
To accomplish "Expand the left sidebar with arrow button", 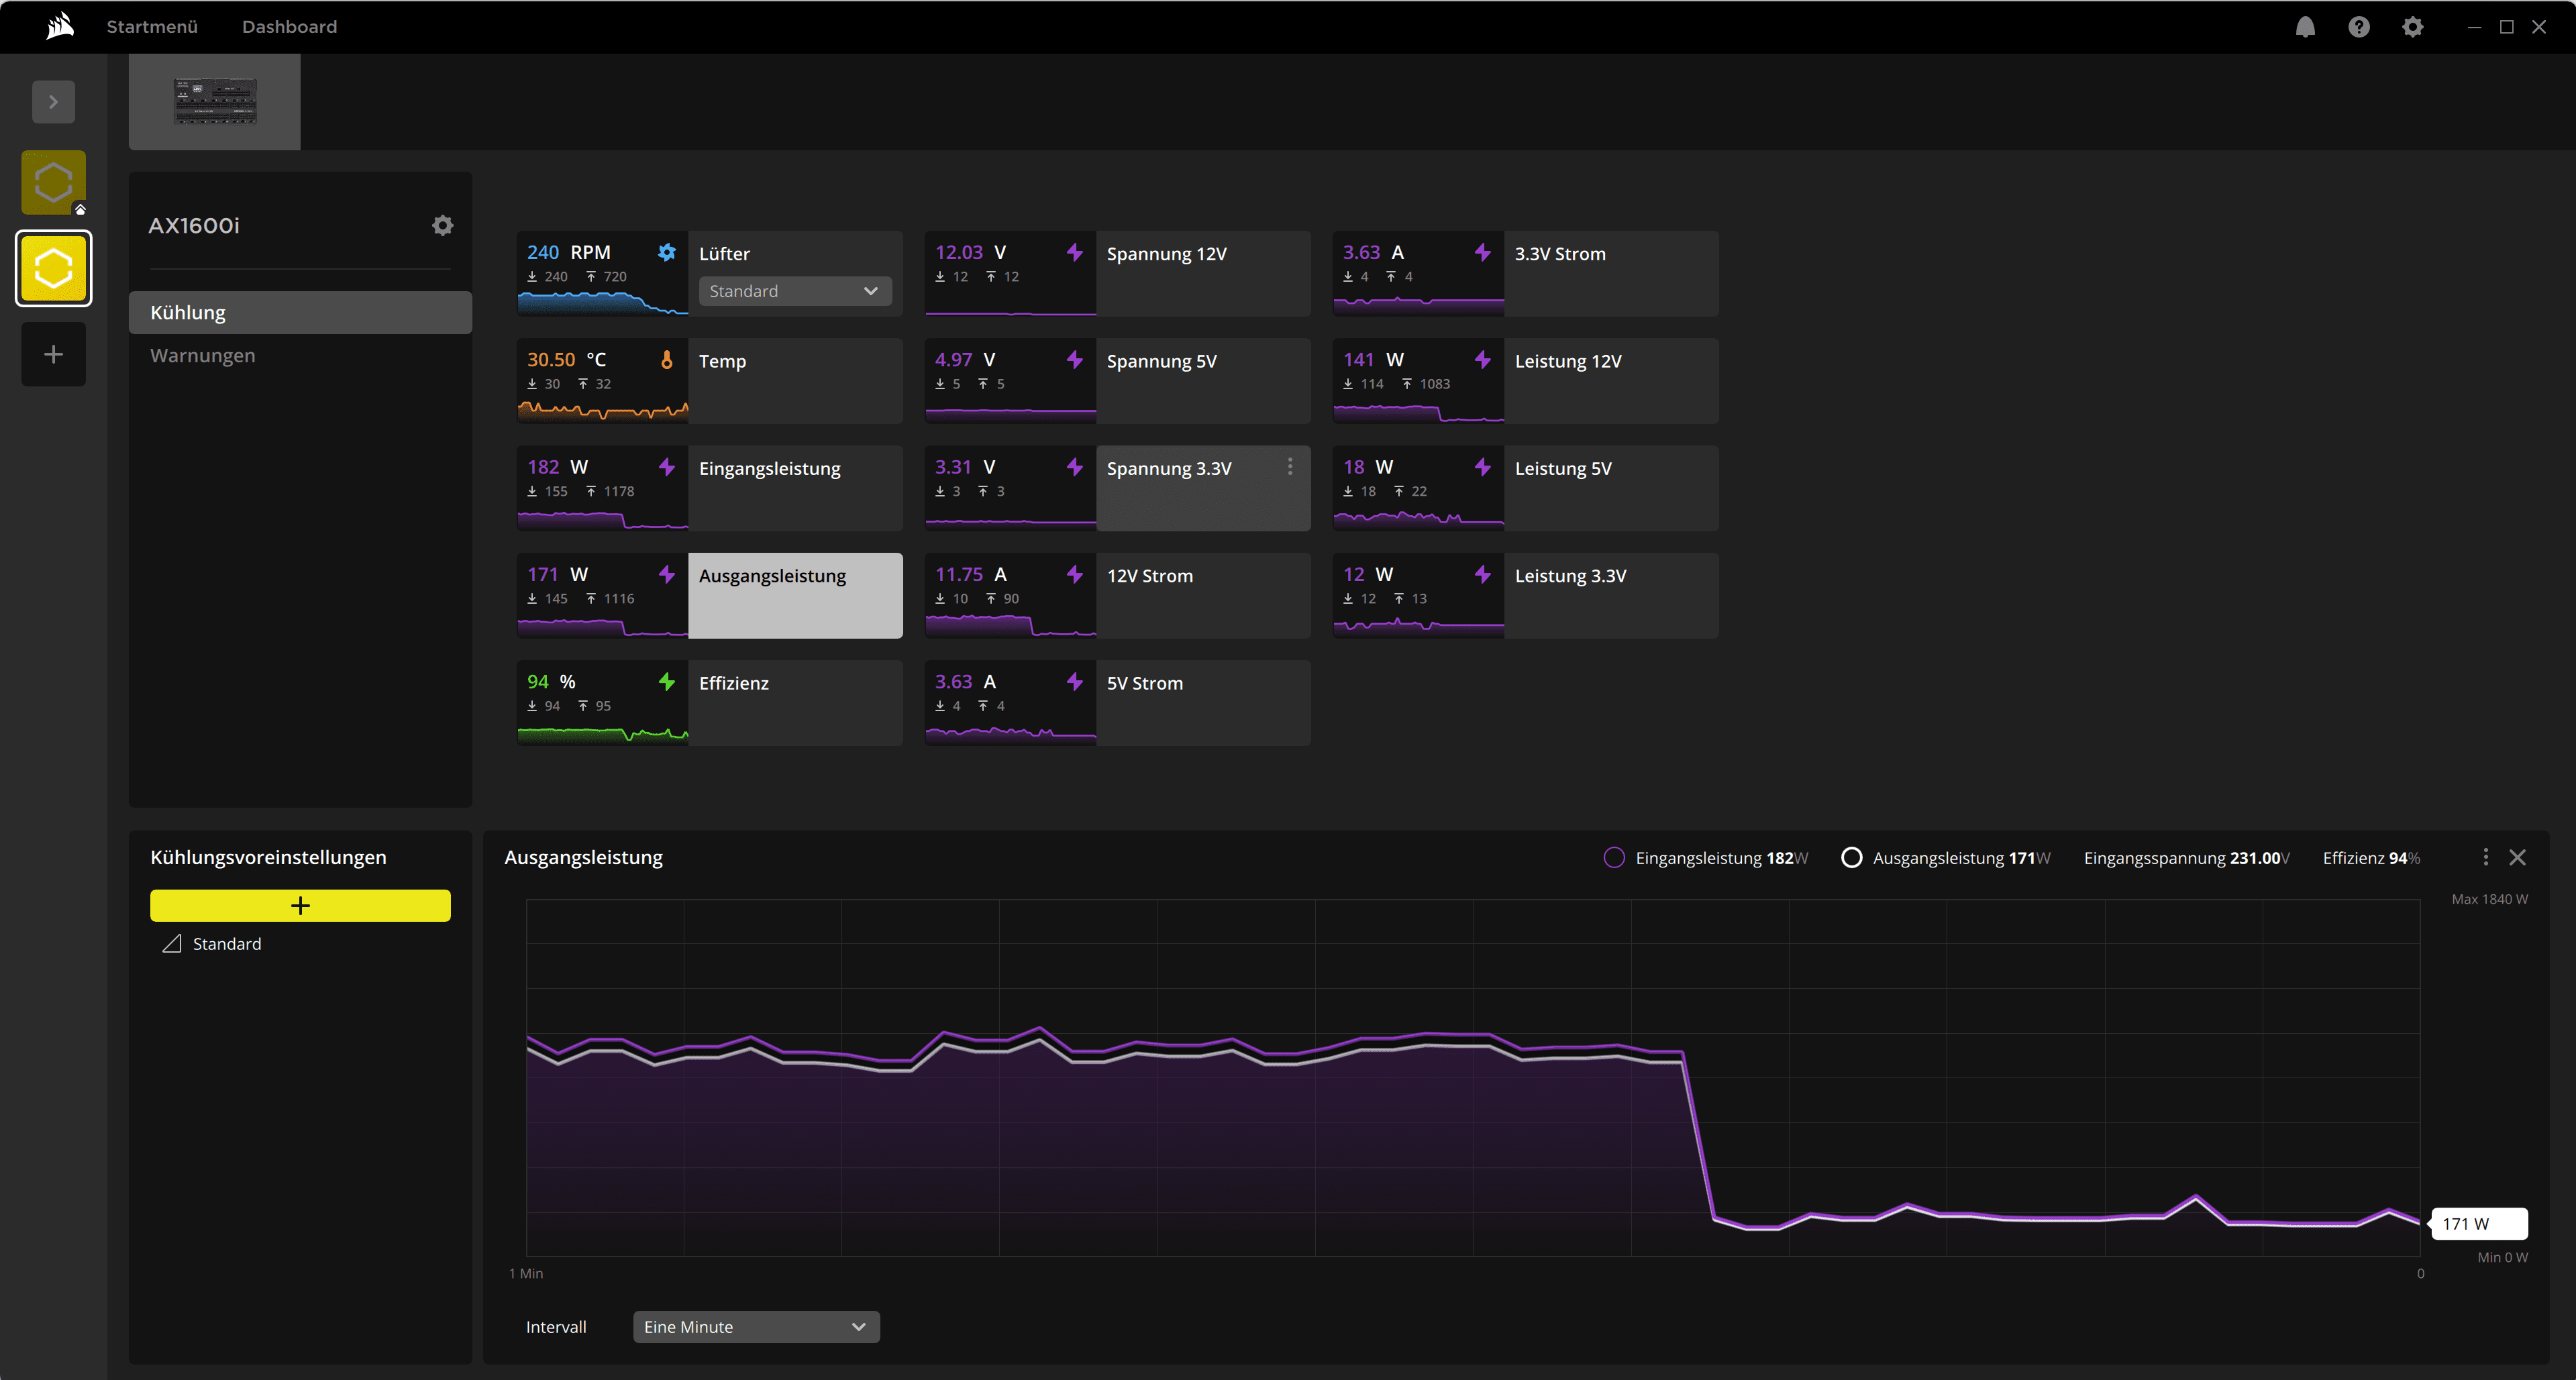I will pyautogui.click(x=54, y=102).
